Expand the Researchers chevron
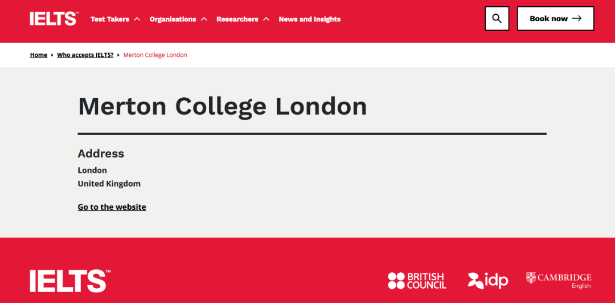 pos(266,19)
